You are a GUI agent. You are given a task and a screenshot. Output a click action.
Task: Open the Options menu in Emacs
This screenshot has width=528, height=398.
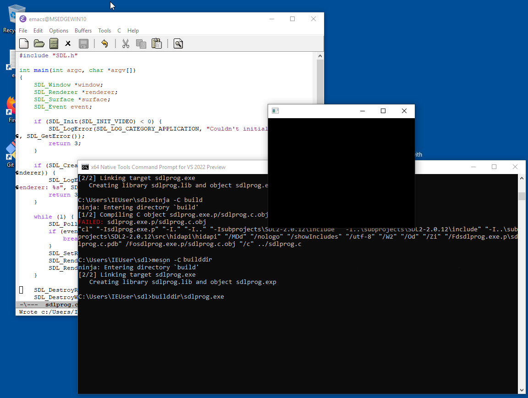(59, 30)
